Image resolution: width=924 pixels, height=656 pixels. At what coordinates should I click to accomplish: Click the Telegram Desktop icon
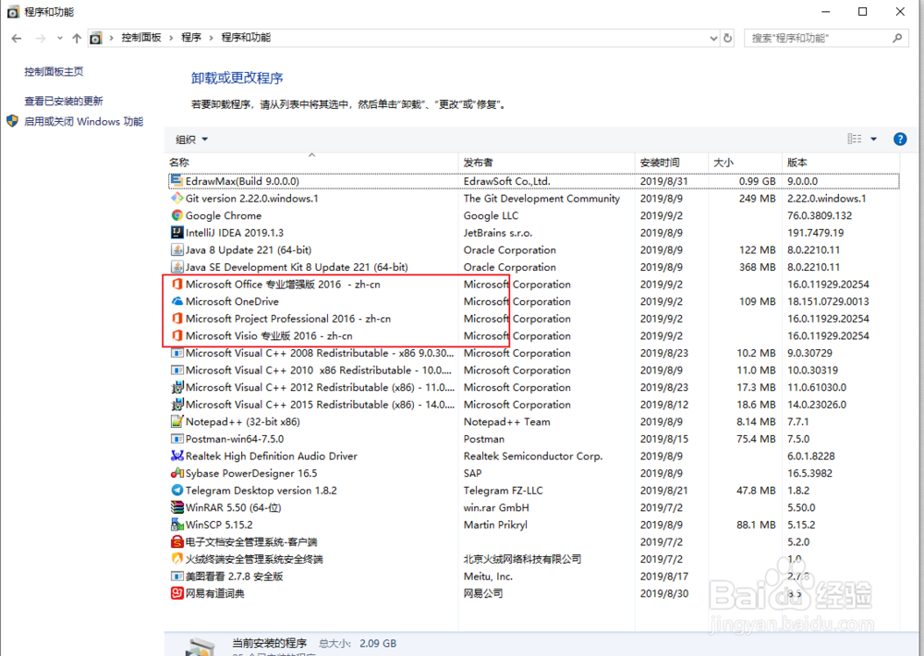(x=176, y=490)
